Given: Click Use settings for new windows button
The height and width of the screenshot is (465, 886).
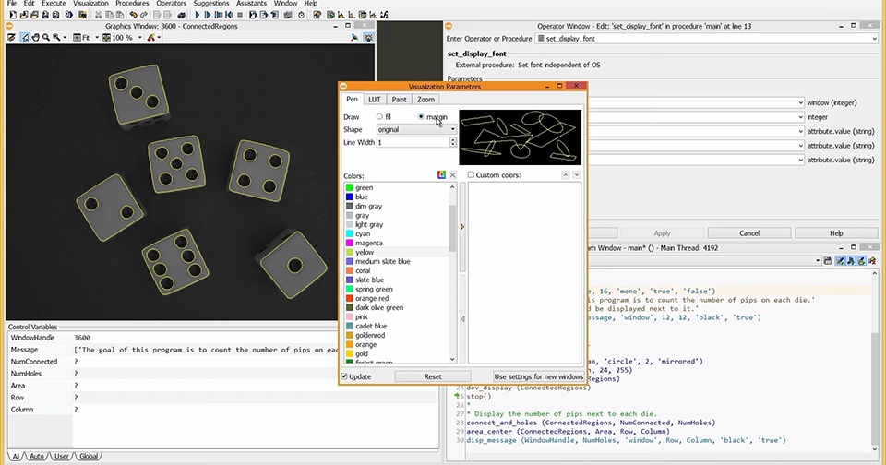Looking at the screenshot, I should [538, 376].
